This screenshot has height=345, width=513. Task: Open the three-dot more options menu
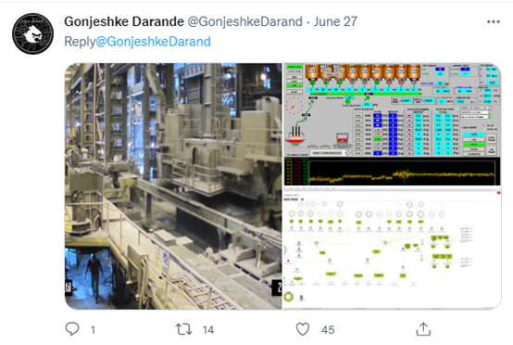pos(493,21)
